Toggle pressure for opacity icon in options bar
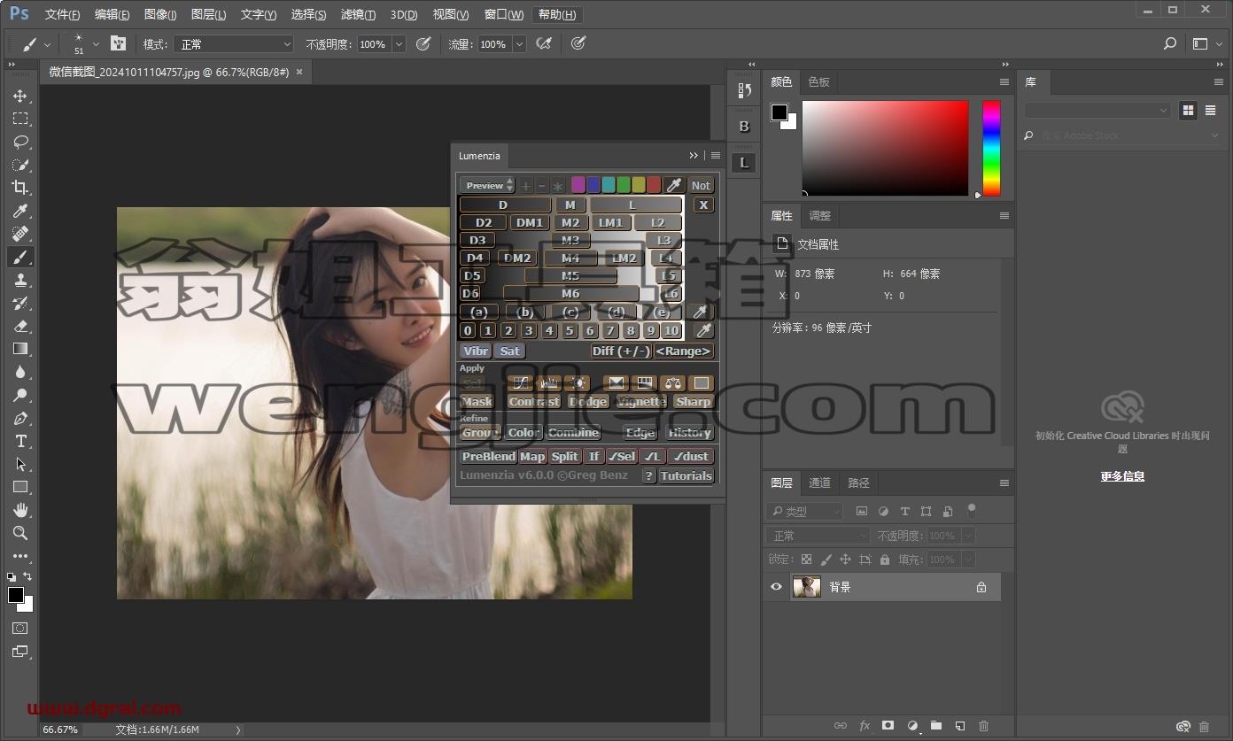The width and height of the screenshot is (1233, 741). [423, 43]
